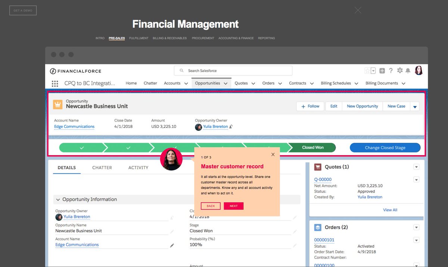
Task: Expand the Orders tab dropdown arrow
Action: (280, 83)
